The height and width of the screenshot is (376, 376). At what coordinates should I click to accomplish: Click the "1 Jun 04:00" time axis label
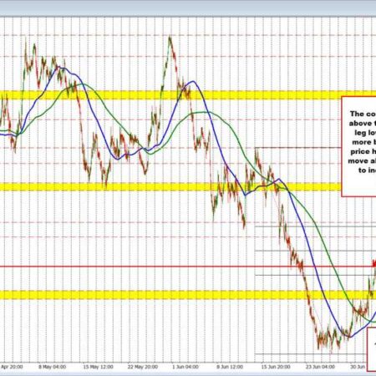pyautogui.click(x=185, y=367)
